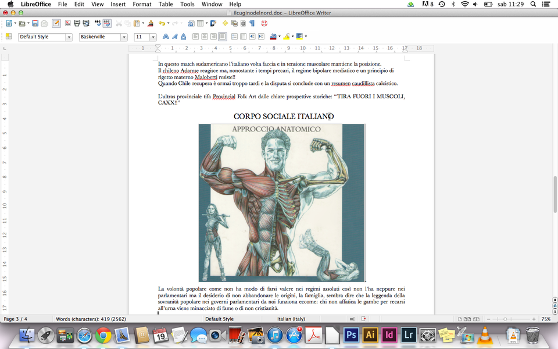The image size is (558, 349).
Task: Open the font size 11 dropdown
Action: (153, 37)
